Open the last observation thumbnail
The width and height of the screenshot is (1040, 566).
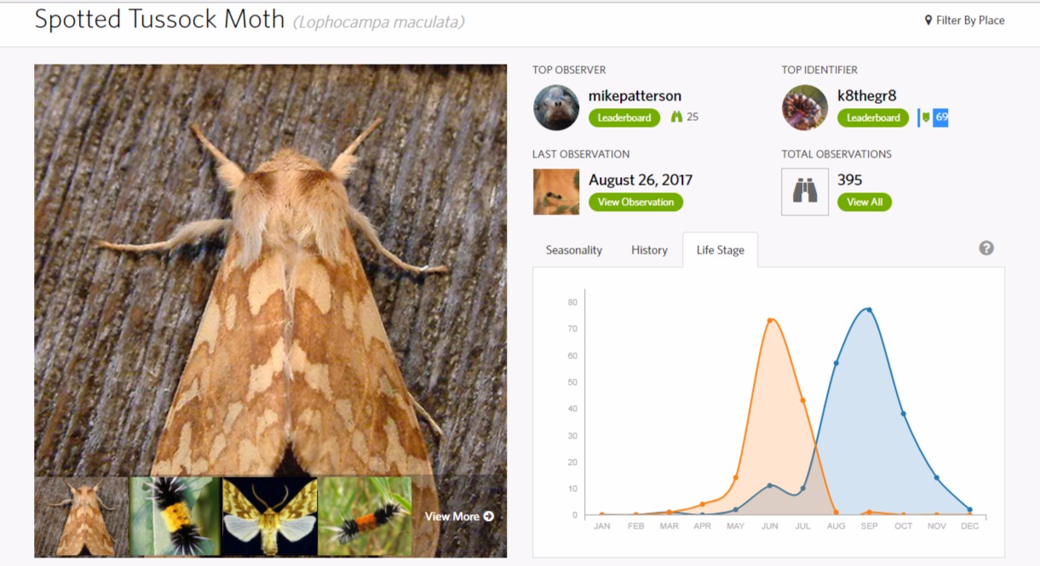pyautogui.click(x=555, y=192)
